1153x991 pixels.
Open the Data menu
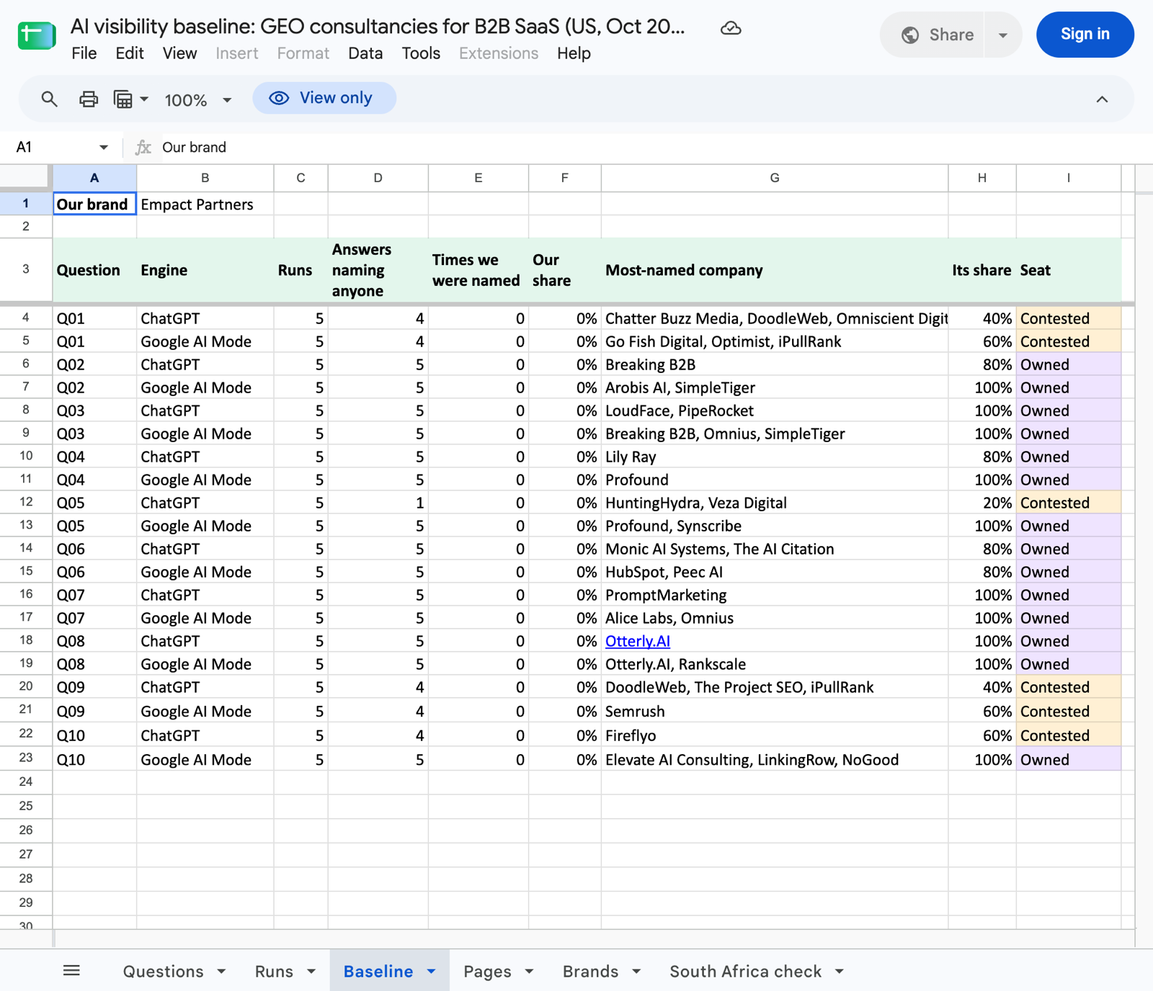(x=365, y=53)
